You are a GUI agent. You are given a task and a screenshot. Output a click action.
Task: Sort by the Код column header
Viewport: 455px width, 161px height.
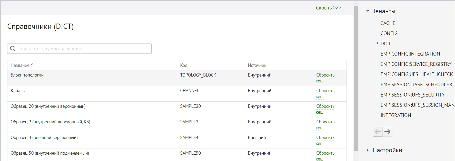point(184,65)
